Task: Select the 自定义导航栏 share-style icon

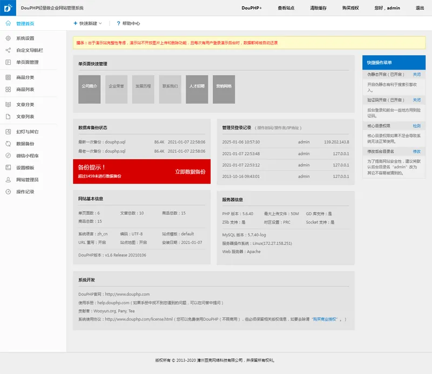Action: 8,49
